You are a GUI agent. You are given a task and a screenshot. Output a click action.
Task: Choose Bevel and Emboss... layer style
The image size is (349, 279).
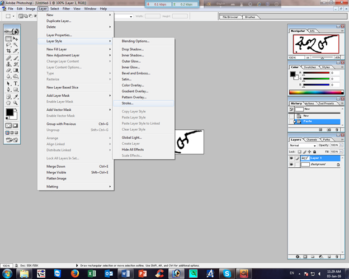[x=144, y=73]
